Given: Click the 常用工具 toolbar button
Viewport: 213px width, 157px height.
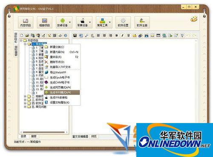Looking at the screenshot, I should coord(102,22).
